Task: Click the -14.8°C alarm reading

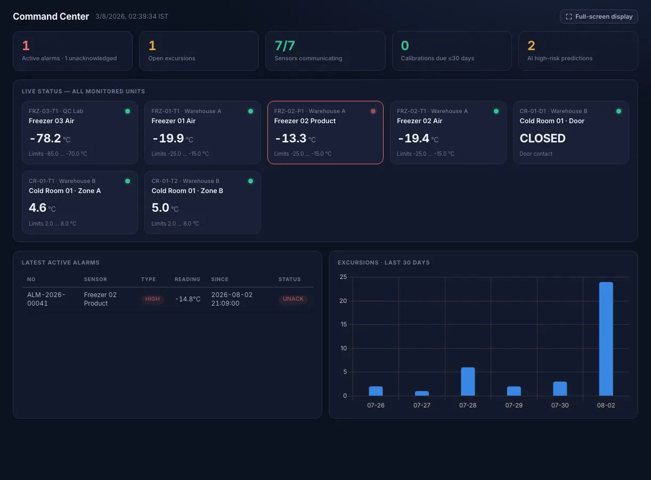Action: point(188,299)
